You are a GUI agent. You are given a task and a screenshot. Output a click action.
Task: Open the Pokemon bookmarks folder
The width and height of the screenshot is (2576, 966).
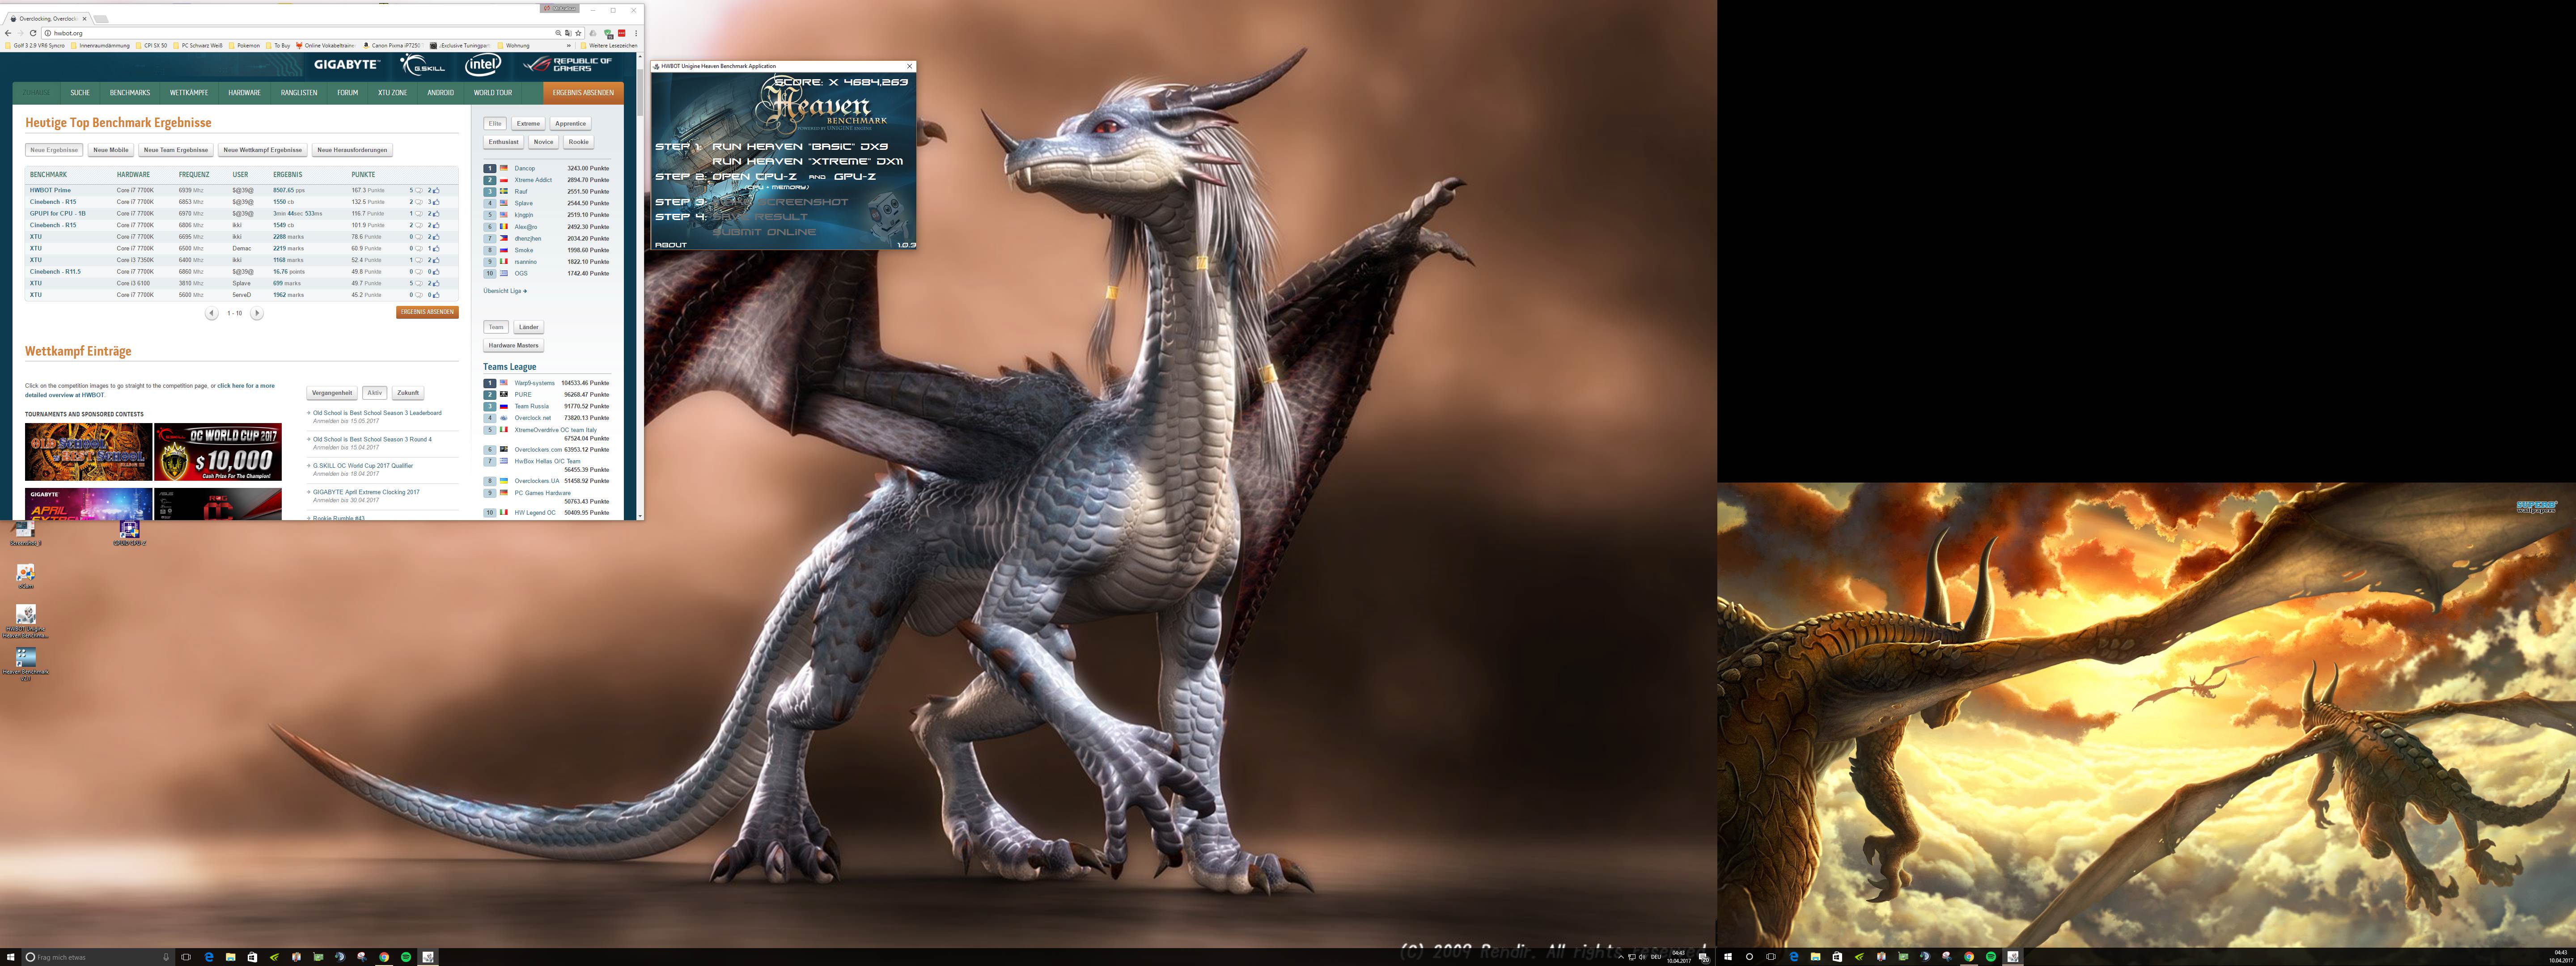point(245,45)
